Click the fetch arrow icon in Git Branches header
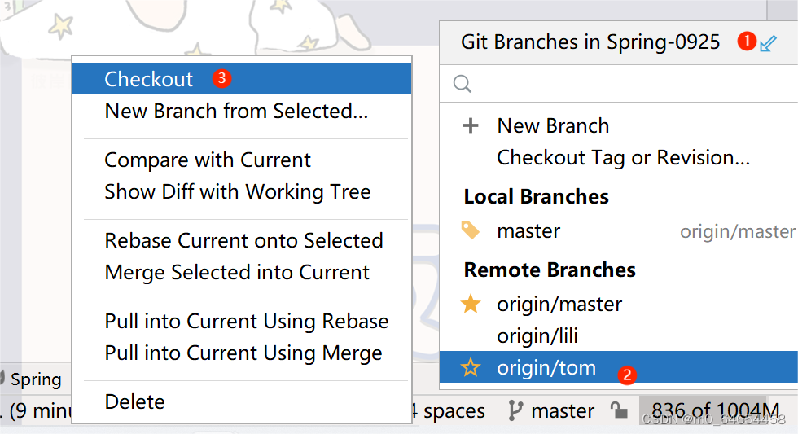The height and width of the screenshot is (434, 798). pos(768,43)
